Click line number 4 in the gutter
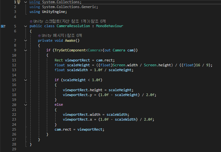The height and width of the screenshot is (152, 221). click(x=15, y=17)
